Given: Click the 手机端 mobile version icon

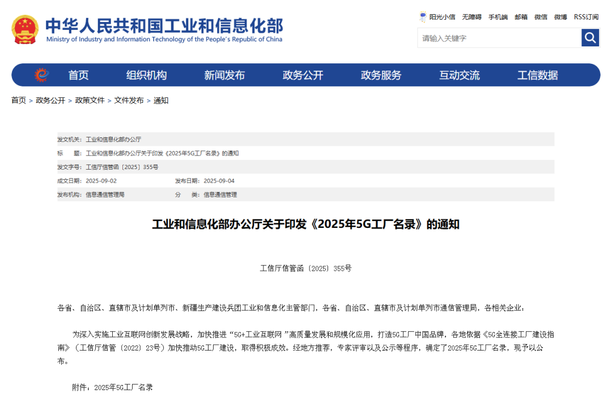Looking at the screenshot, I should (x=497, y=17).
